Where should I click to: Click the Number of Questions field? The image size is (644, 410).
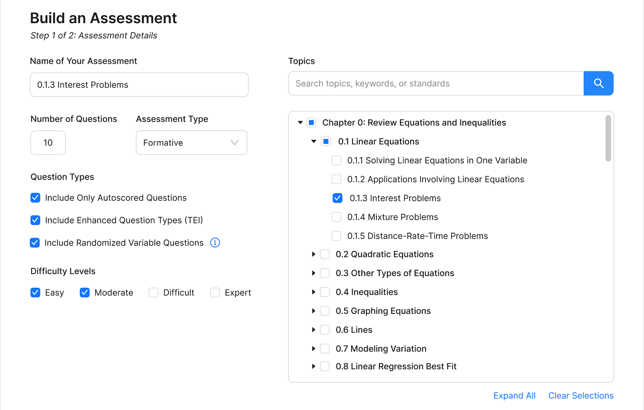[x=48, y=142]
